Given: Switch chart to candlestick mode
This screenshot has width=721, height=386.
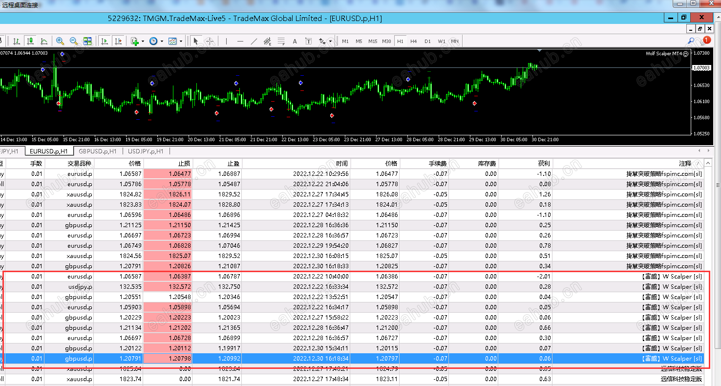Looking at the screenshot, I should [x=30, y=41].
